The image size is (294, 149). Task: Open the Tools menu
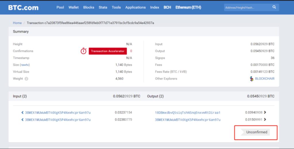pos(116,7)
